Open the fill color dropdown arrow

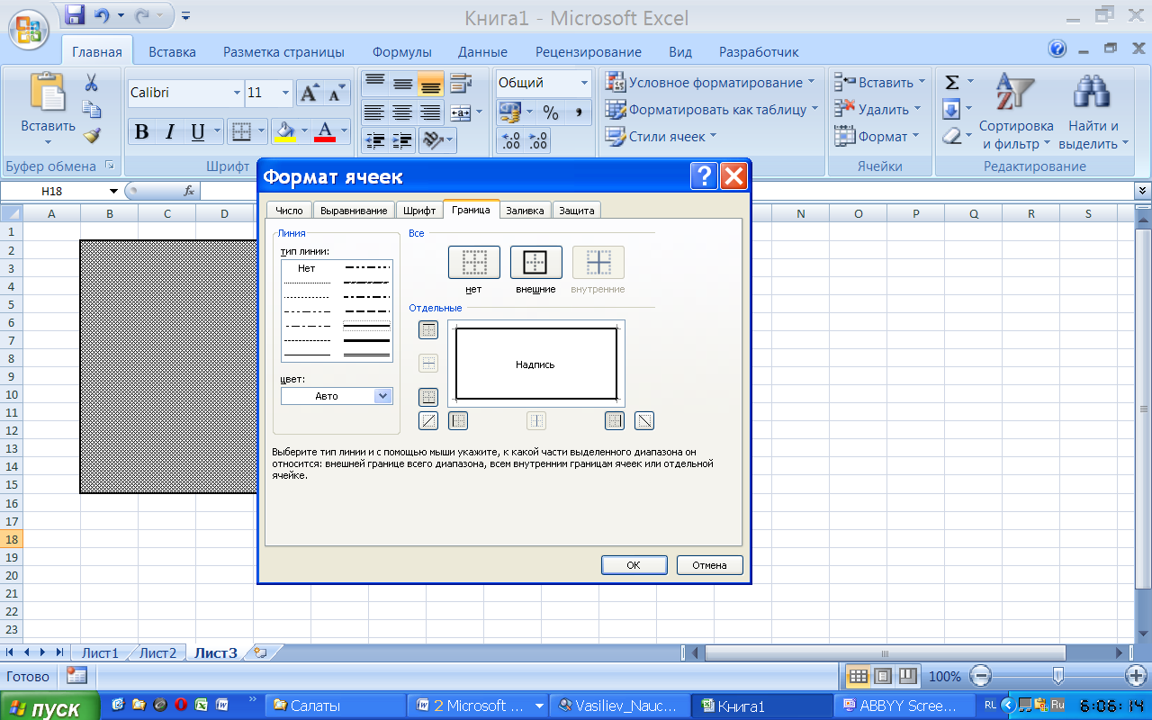[x=305, y=132]
